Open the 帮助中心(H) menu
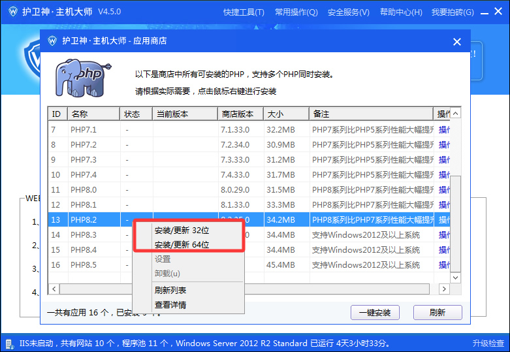The width and height of the screenshot is (510, 352). point(401,12)
